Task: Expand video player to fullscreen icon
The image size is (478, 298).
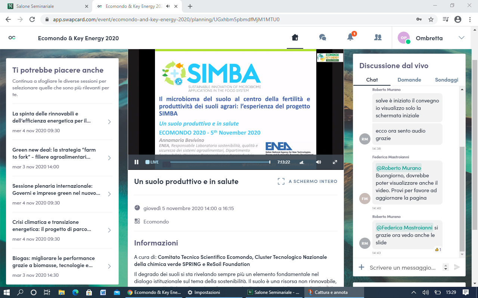Action: [335, 162]
